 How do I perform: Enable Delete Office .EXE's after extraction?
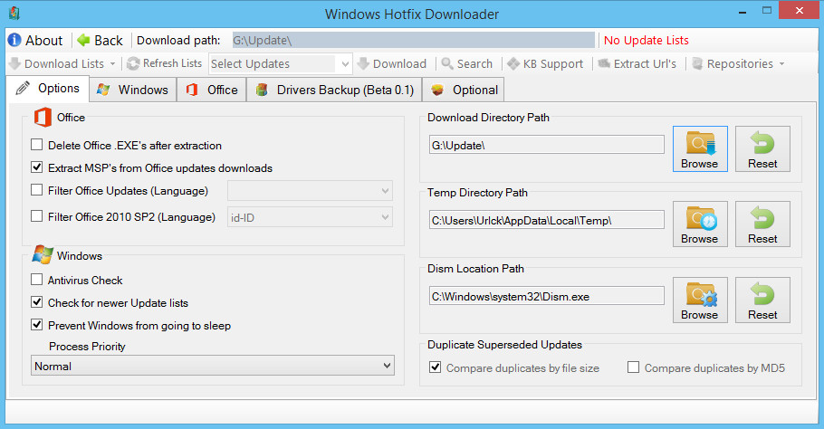coord(37,145)
